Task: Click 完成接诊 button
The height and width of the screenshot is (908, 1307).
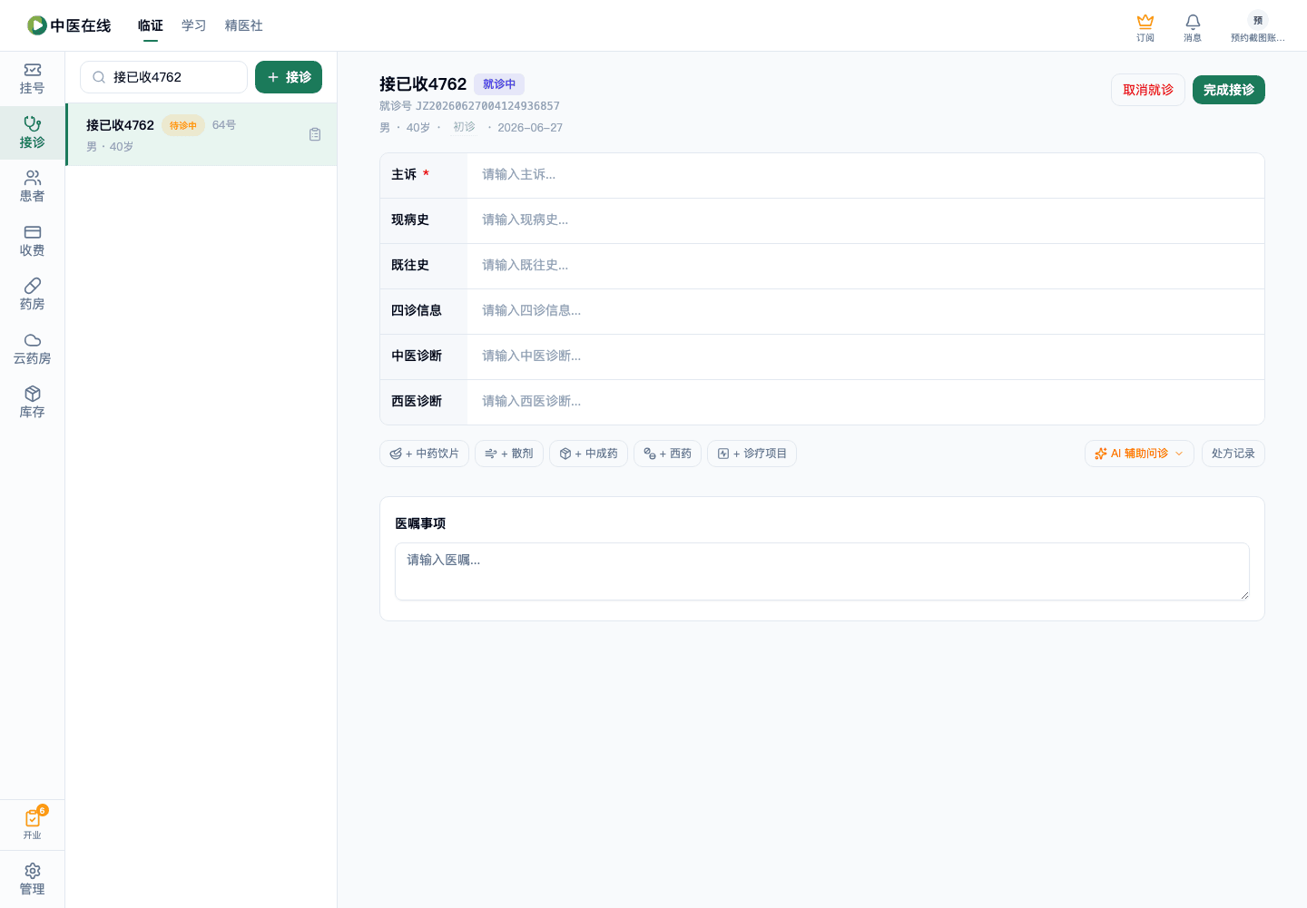Action: click(x=1229, y=90)
